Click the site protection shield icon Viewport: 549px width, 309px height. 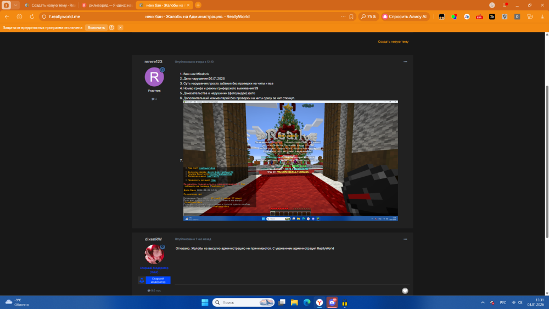point(44,16)
